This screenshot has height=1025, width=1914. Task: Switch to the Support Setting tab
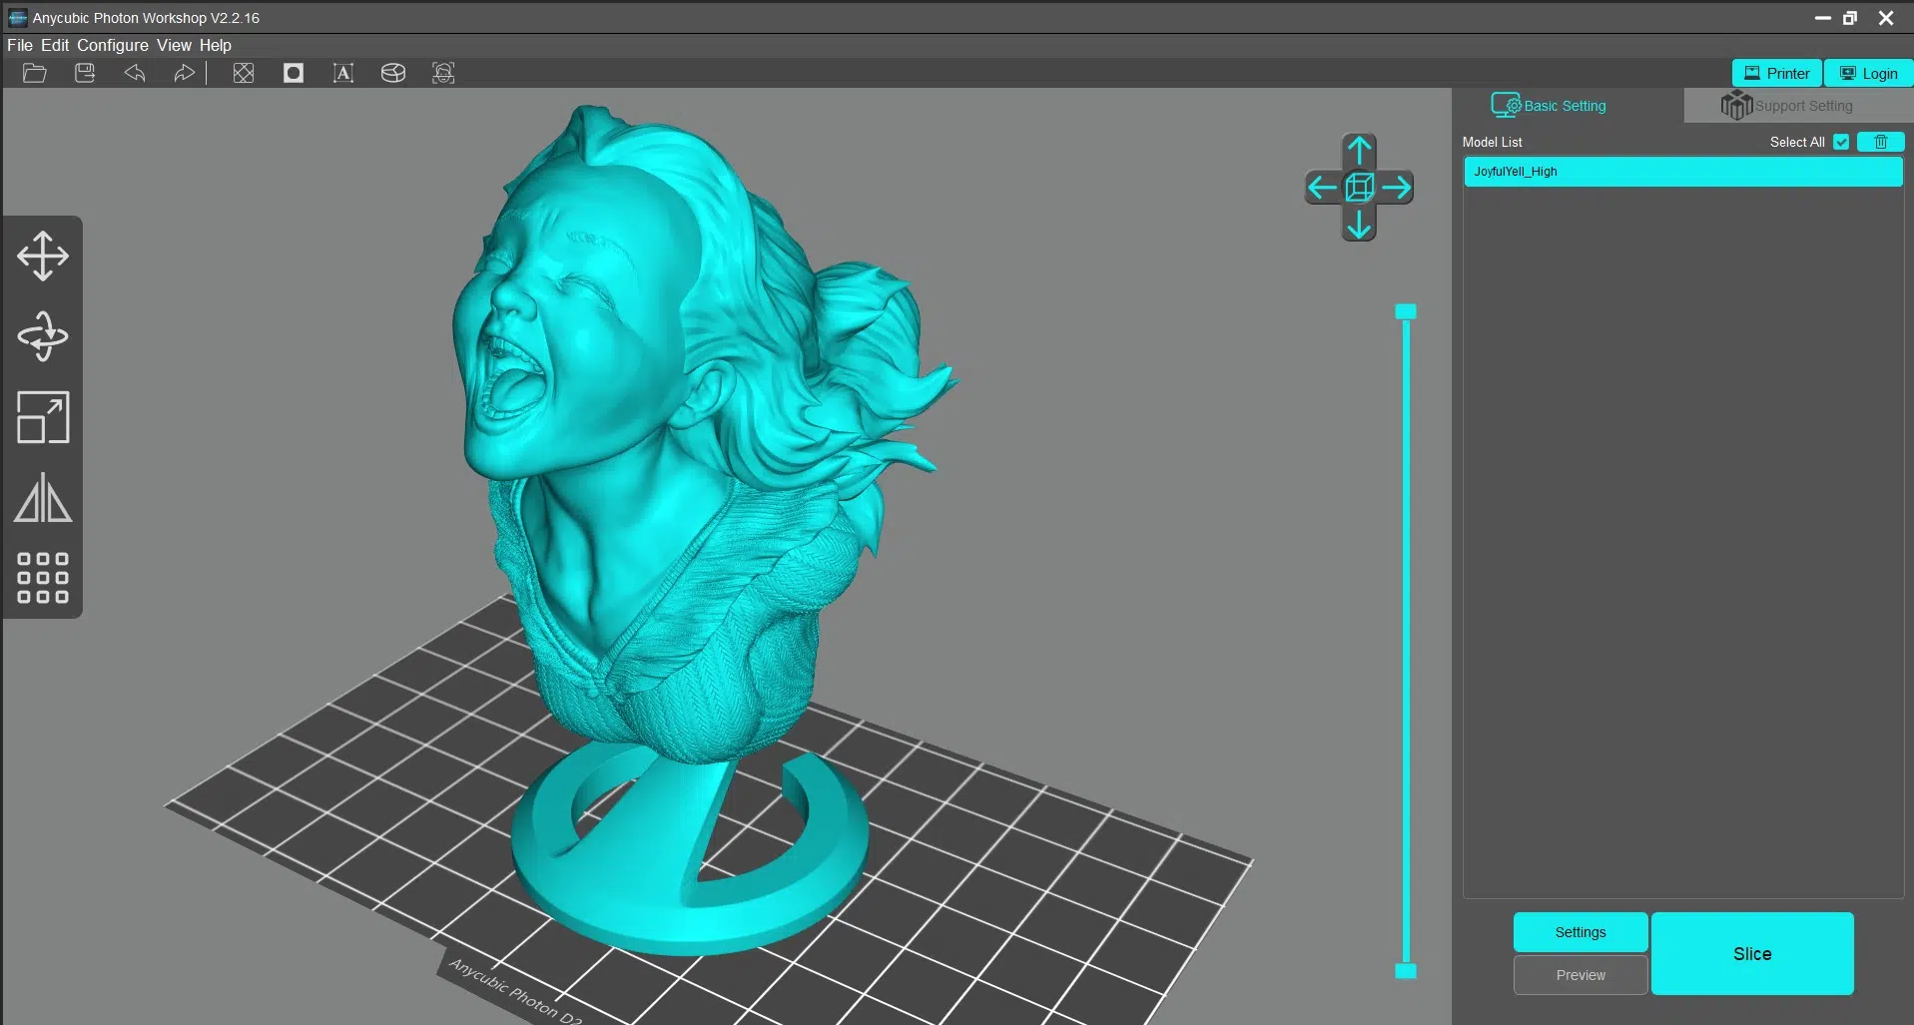click(x=1798, y=106)
